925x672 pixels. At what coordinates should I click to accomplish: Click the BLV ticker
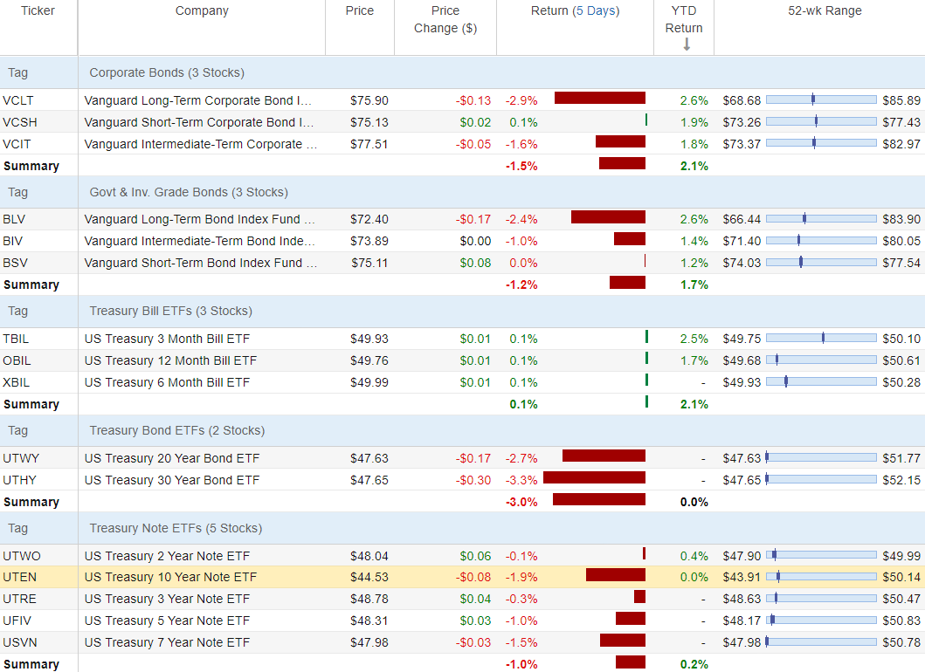click(x=14, y=219)
